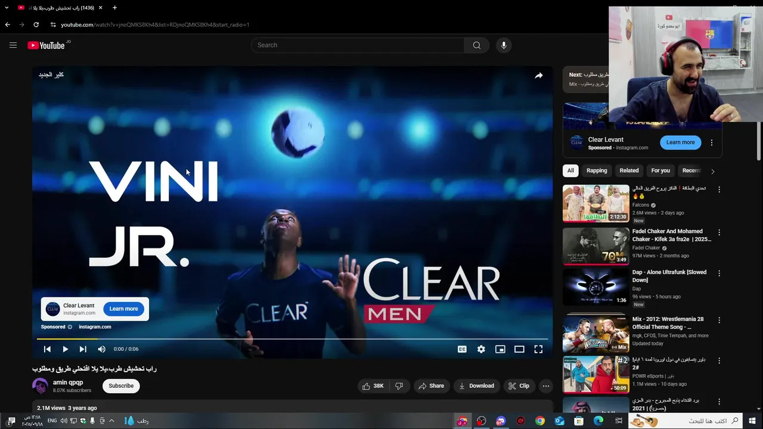The height and width of the screenshot is (429, 763).
Task: Close the YouTube browser tab
Action: click(x=100, y=8)
